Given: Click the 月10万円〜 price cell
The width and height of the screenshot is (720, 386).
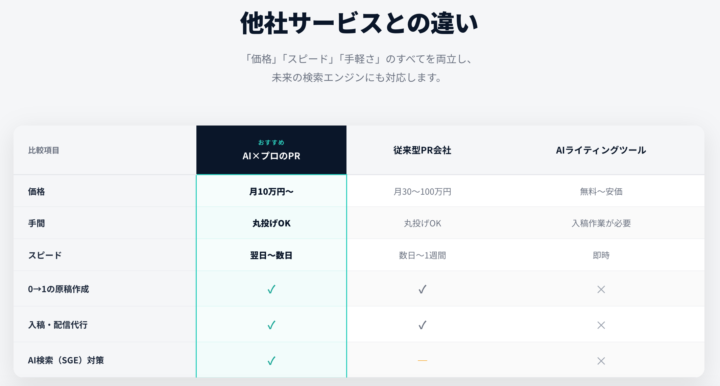Looking at the screenshot, I should (x=271, y=192).
